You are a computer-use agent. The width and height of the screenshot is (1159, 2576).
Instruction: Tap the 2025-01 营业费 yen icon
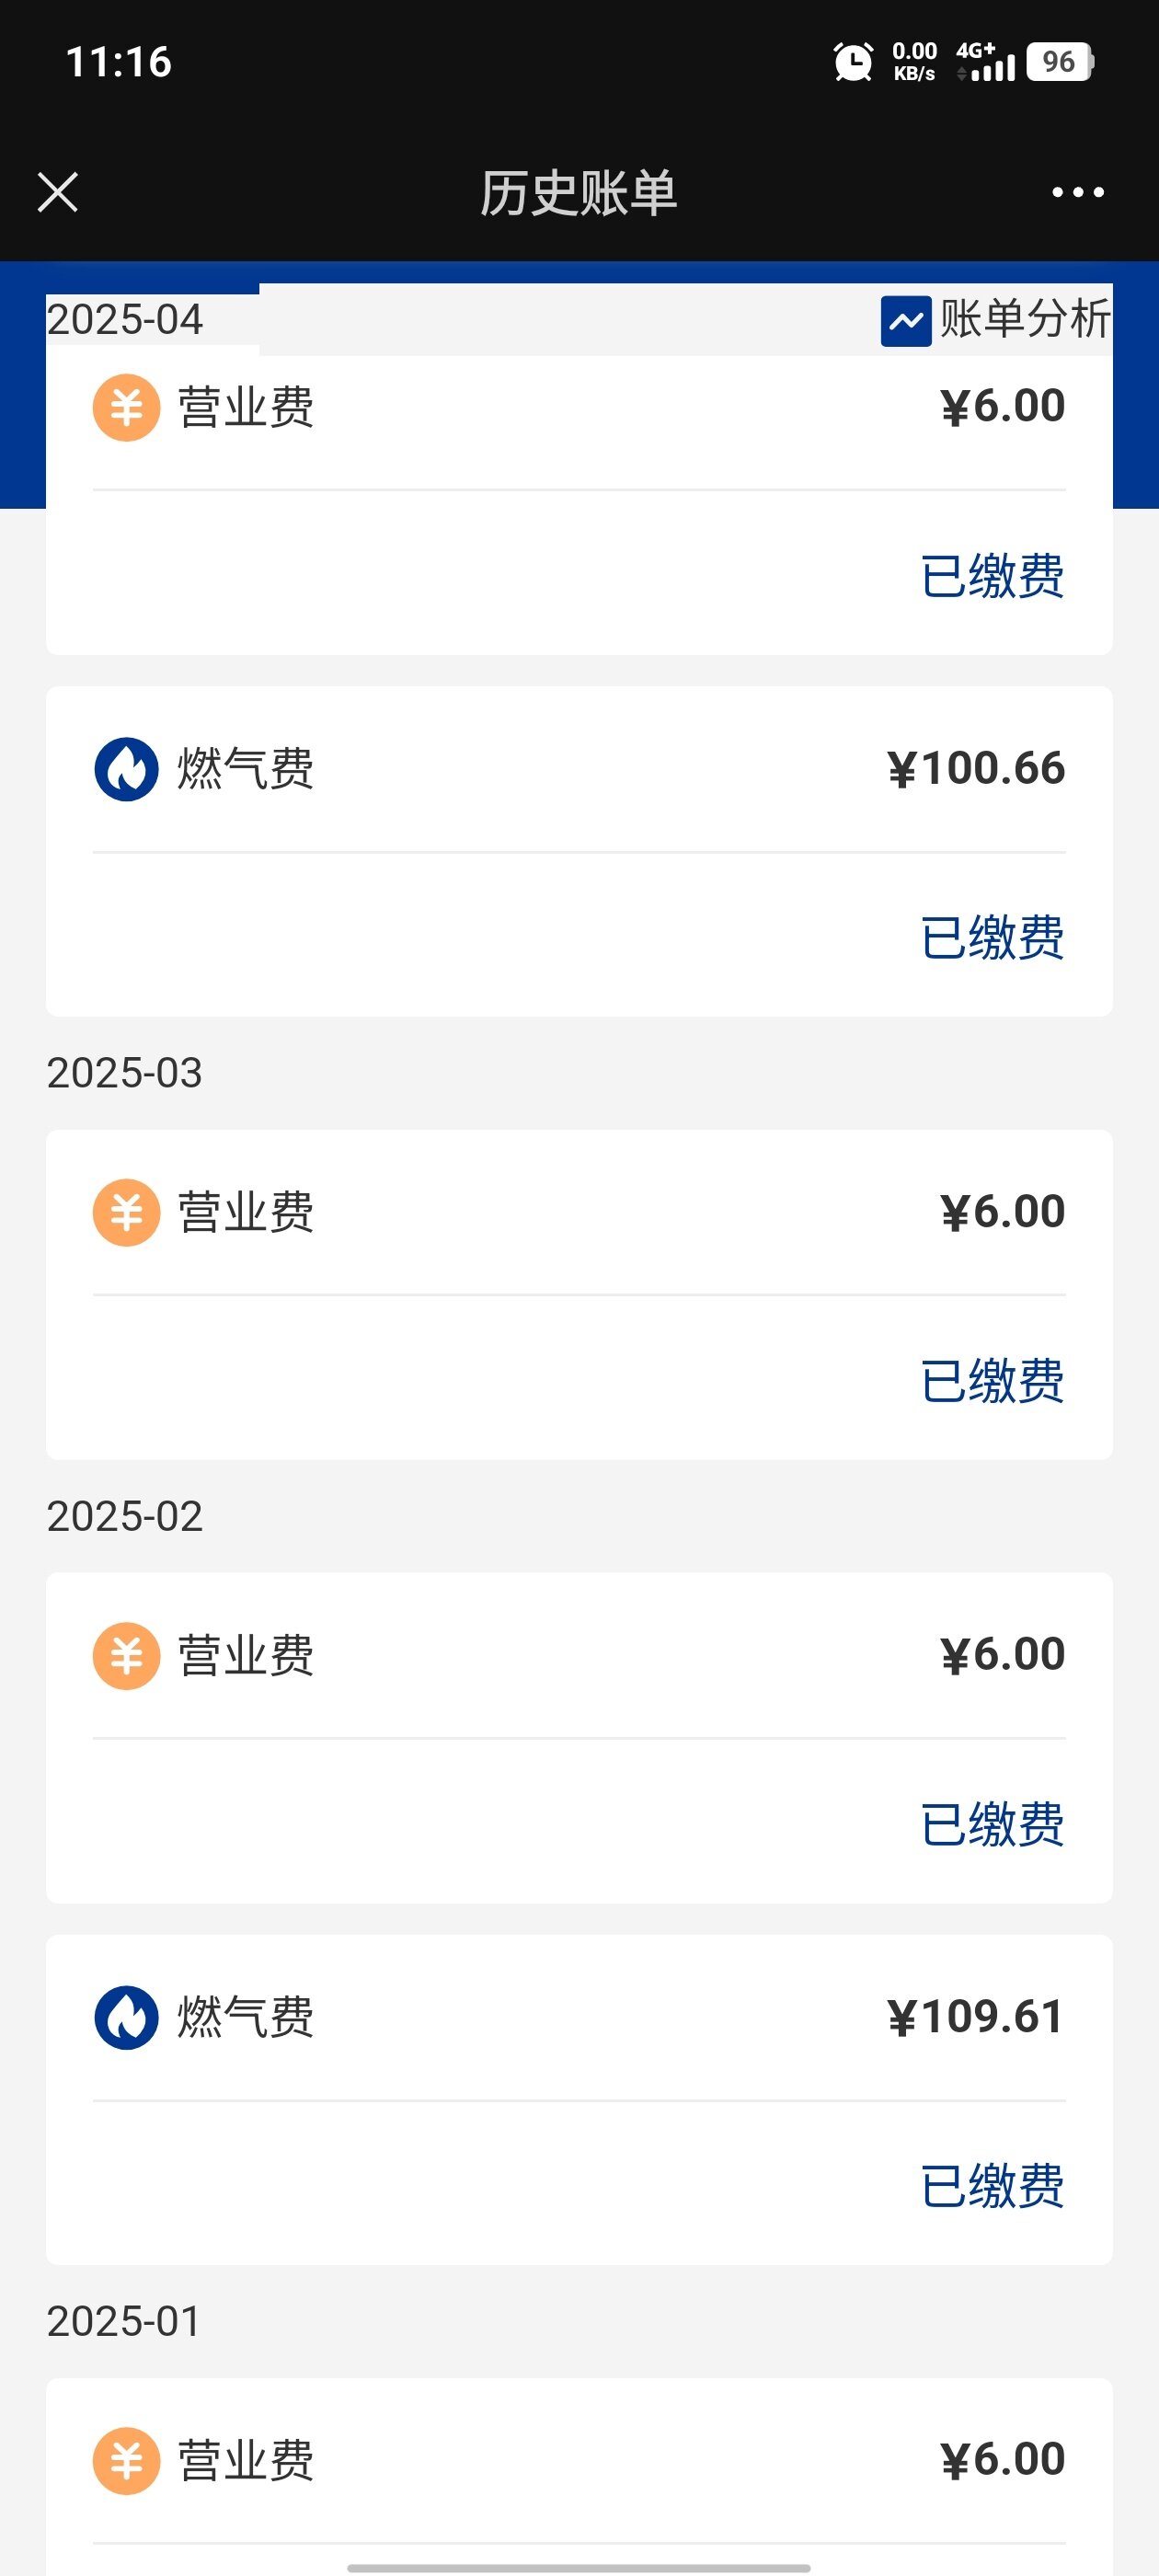(x=127, y=2460)
